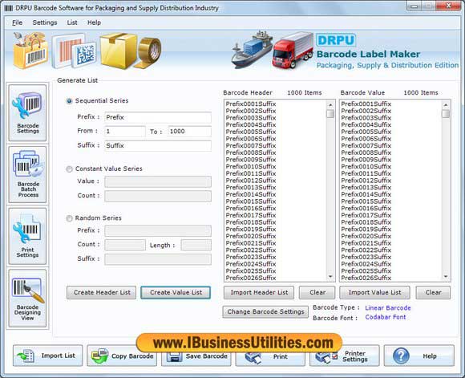Click the Codabar Font link

tap(386, 317)
